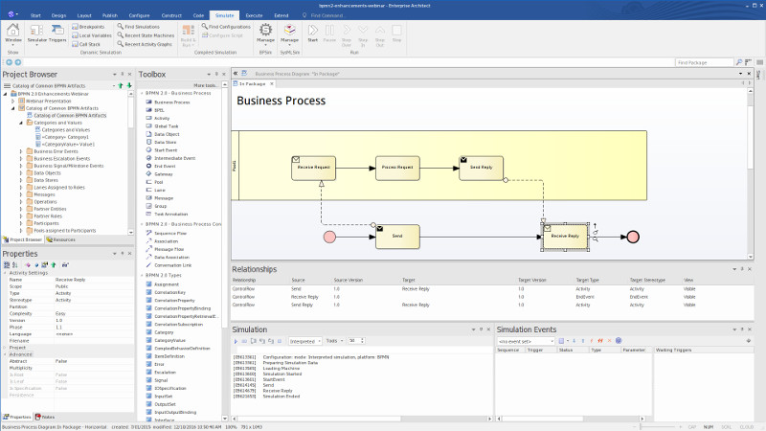The image size is (766, 431).
Task: Switch to the Execute ribbon tab
Action: 254,16
